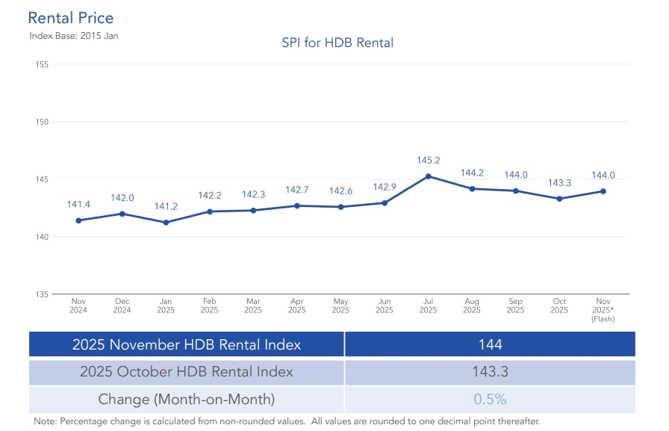Click the 150 y-axis tick label
The image size is (669, 431).
point(41,122)
